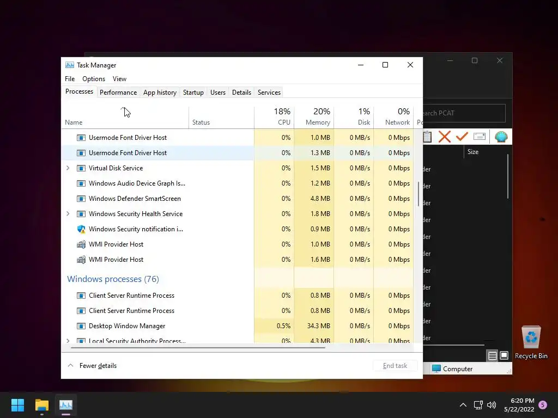
Task: Select the details list view icon in PCAT
Action: 492,355
